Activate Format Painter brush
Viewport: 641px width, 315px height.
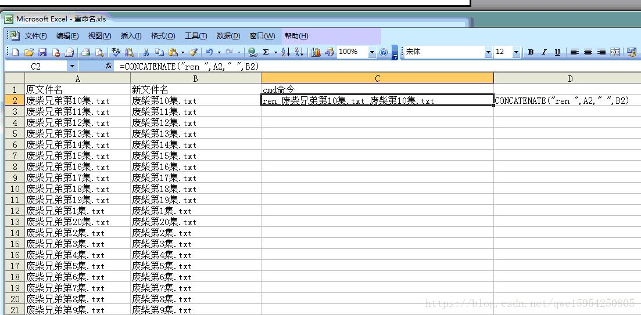(194, 52)
